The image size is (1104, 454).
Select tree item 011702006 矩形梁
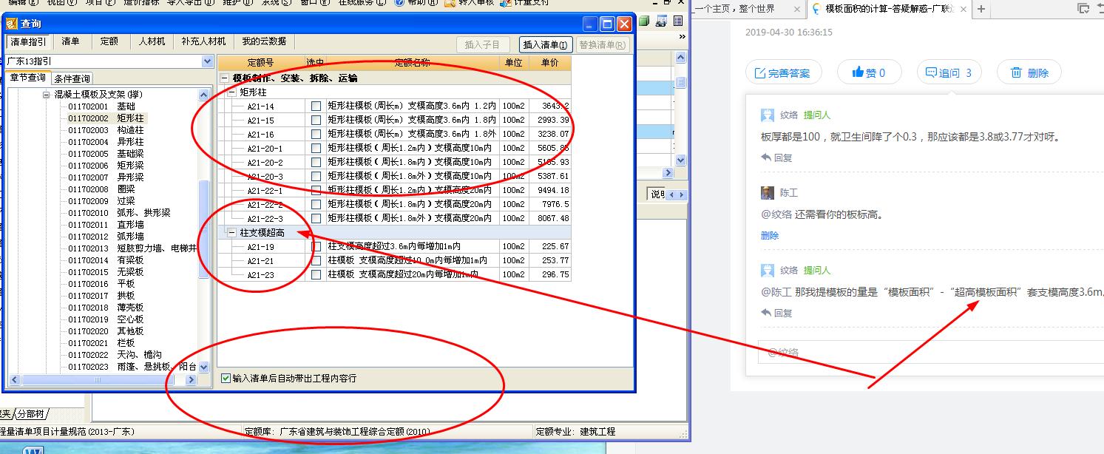106,166
